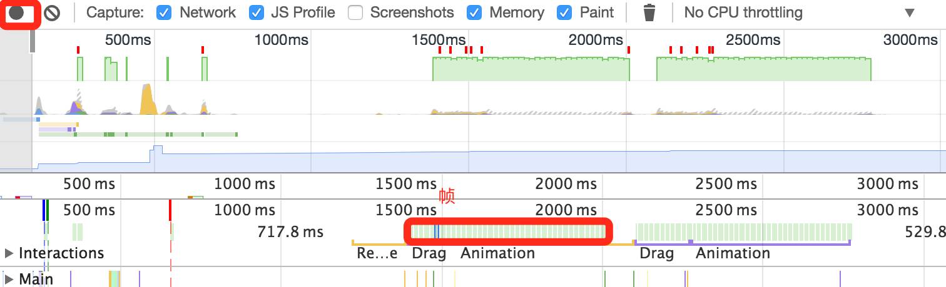The image size is (946, 287).
Task: Toggle the Network capture checkbox
Action: tap(164, 12)
